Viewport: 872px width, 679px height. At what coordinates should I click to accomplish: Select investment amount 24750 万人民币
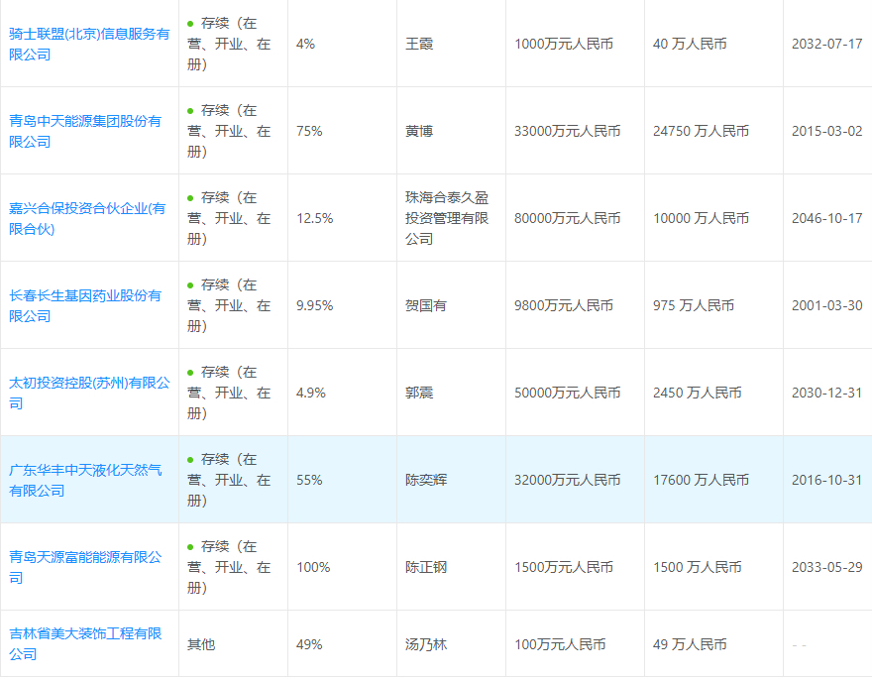[x=701, y=131]
